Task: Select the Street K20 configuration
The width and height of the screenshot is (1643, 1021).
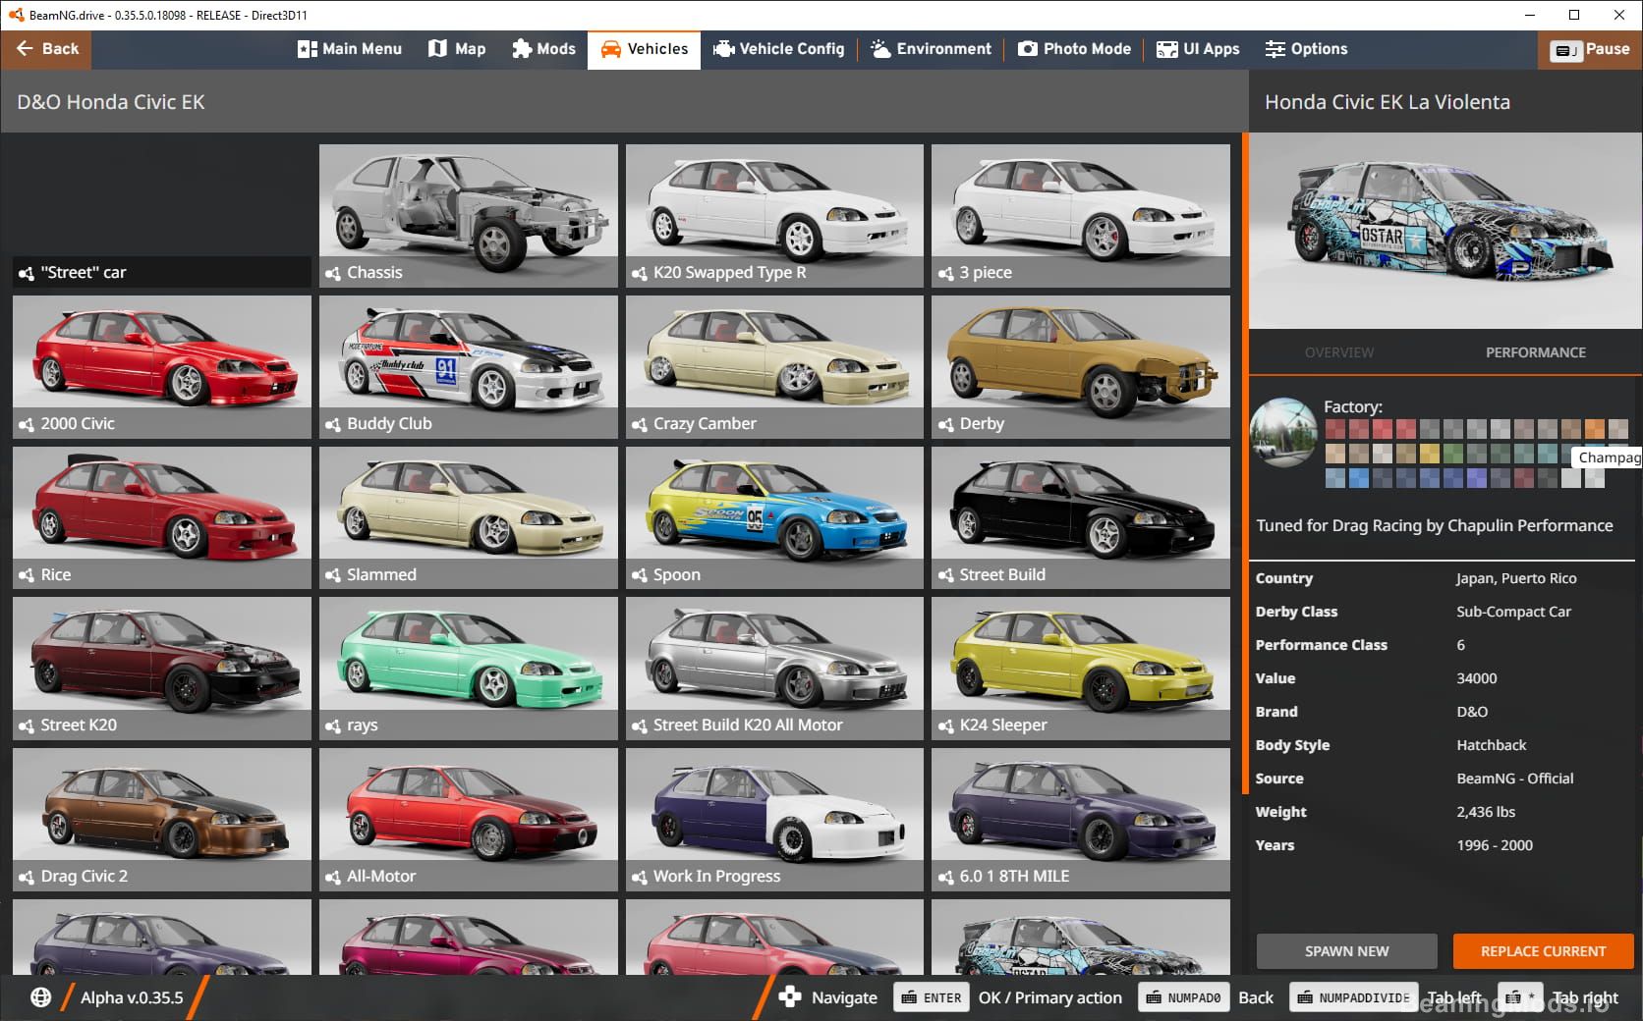Action: click(x=162, y=669)
